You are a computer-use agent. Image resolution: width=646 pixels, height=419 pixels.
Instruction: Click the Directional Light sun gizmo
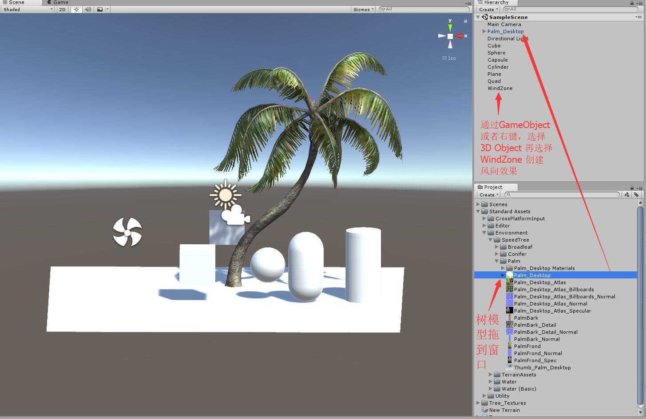[226, 195]
